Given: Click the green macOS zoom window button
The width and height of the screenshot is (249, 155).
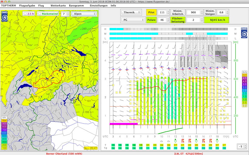Looking at the screenshot, I should [x=9, y=2].
